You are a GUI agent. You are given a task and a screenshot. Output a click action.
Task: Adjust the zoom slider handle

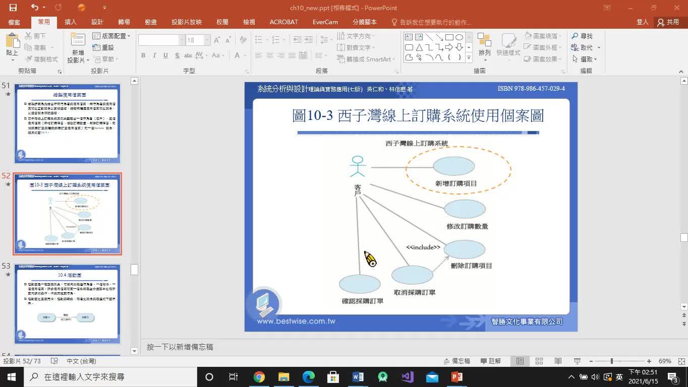tap(612, 361)
